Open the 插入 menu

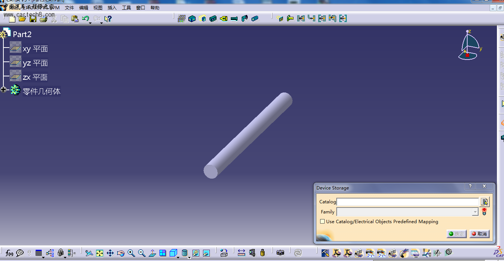112,7
